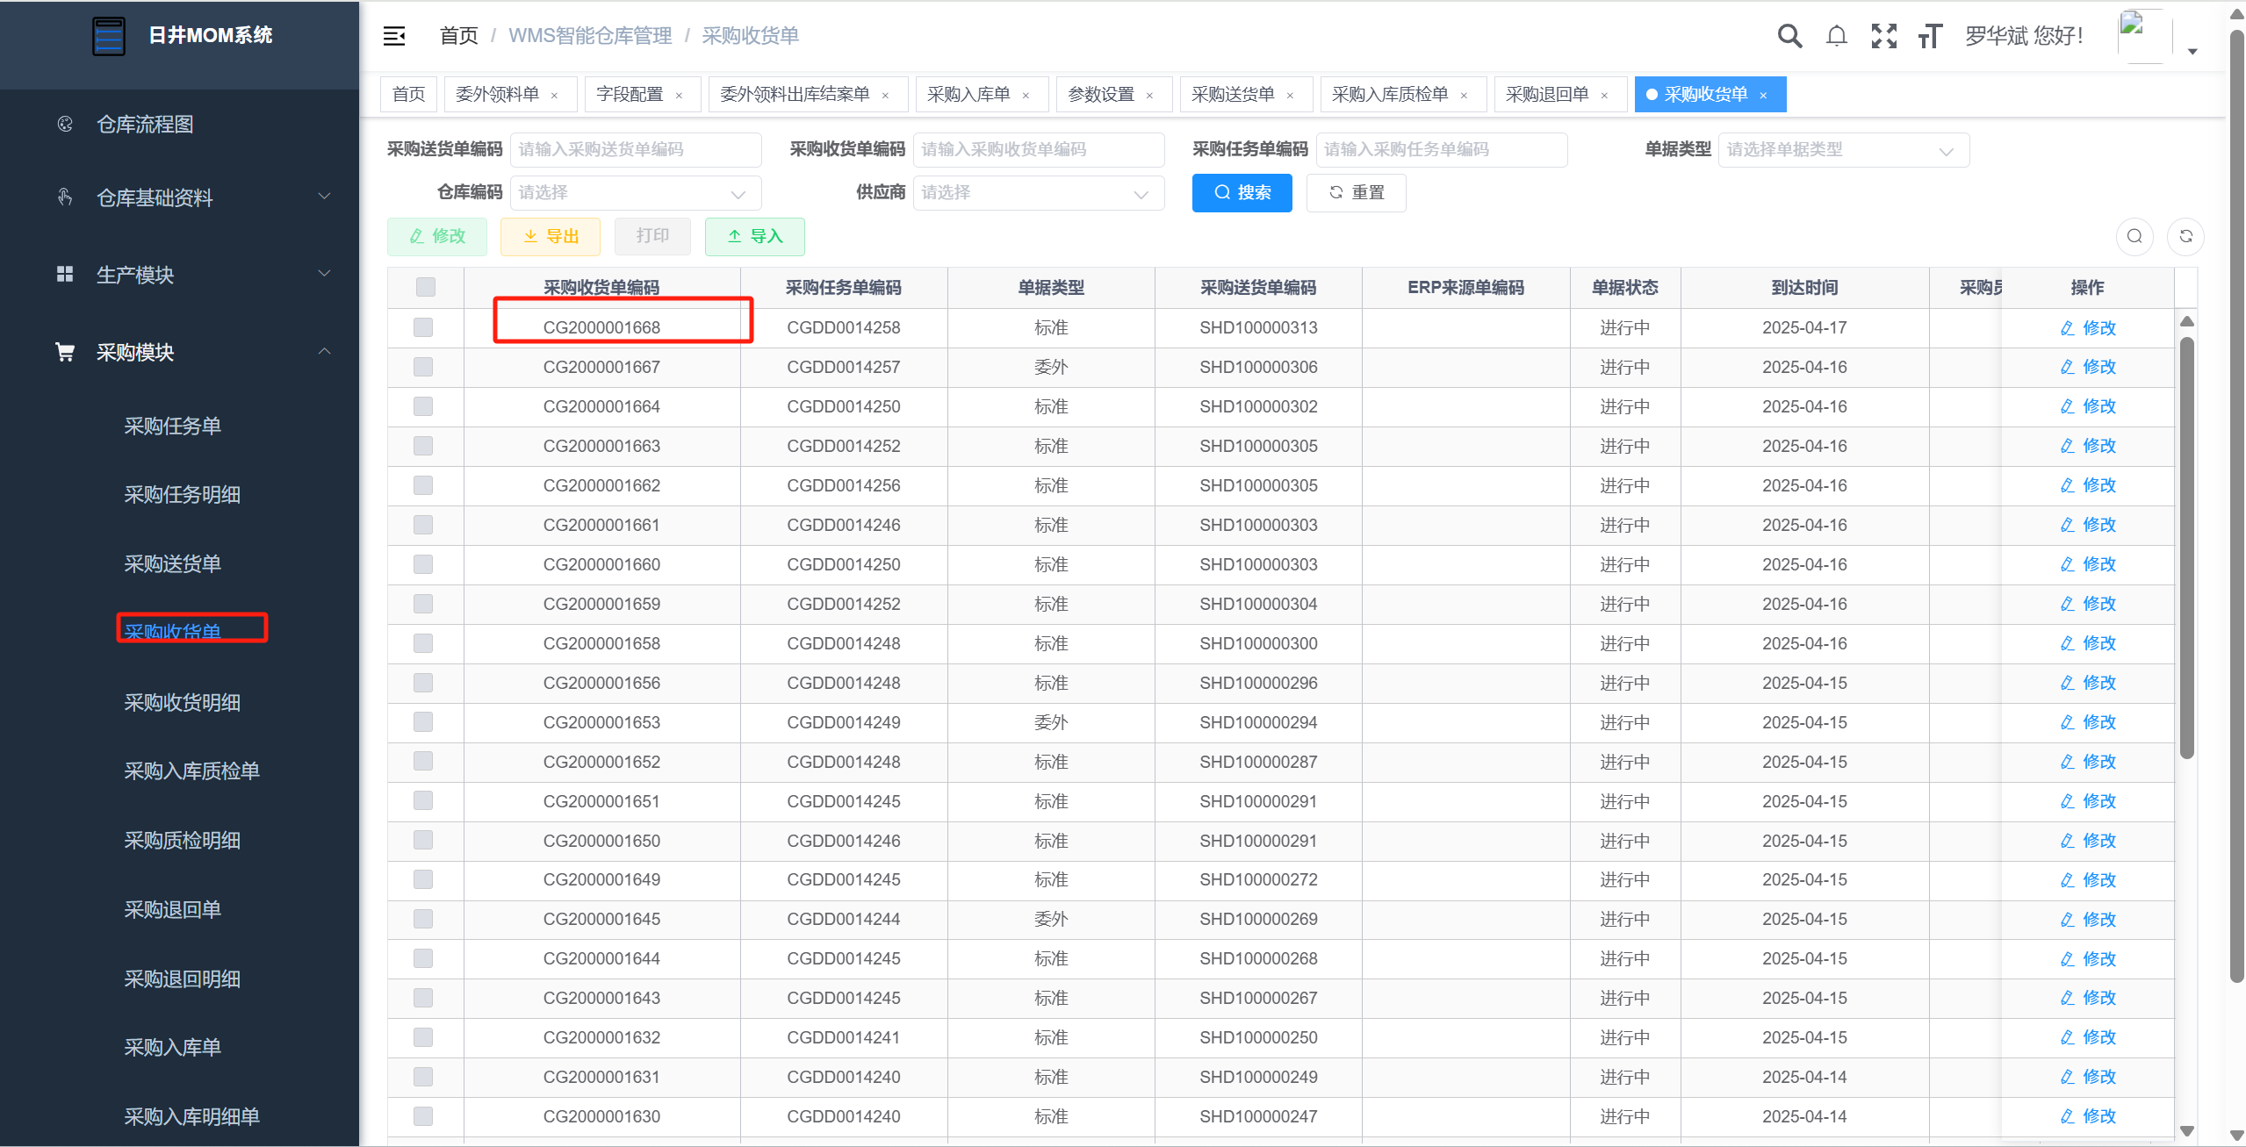Click 修改 link for row CG2000001668
This screenshot has height=1147, width=2246.
[x=2089, y=328]
